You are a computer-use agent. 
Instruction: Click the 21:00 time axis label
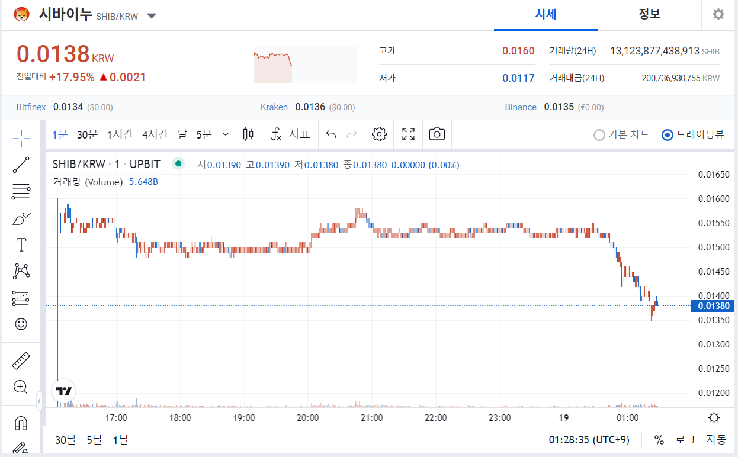click(372, 418)
